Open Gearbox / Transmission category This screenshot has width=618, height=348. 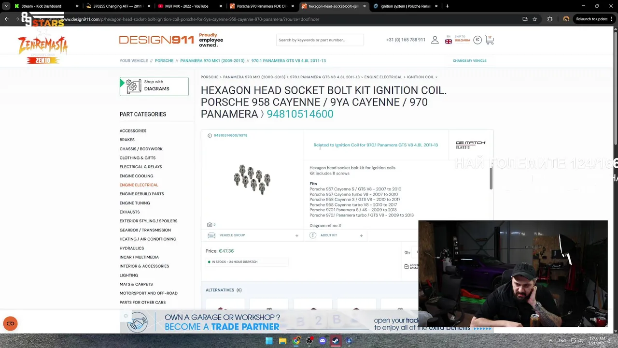click(145, 230)
